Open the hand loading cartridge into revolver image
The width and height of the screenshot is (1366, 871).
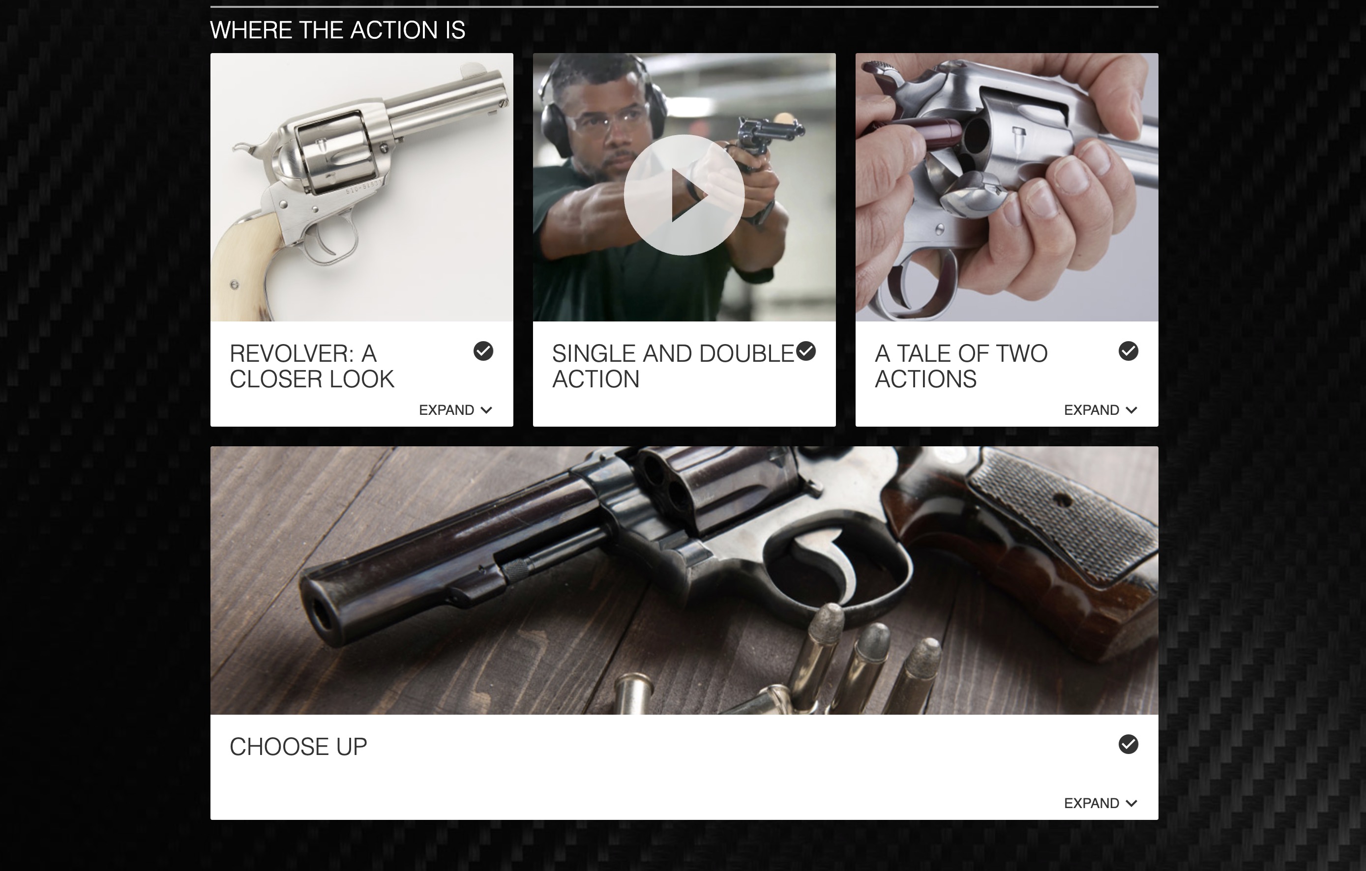pos(1007,187)
